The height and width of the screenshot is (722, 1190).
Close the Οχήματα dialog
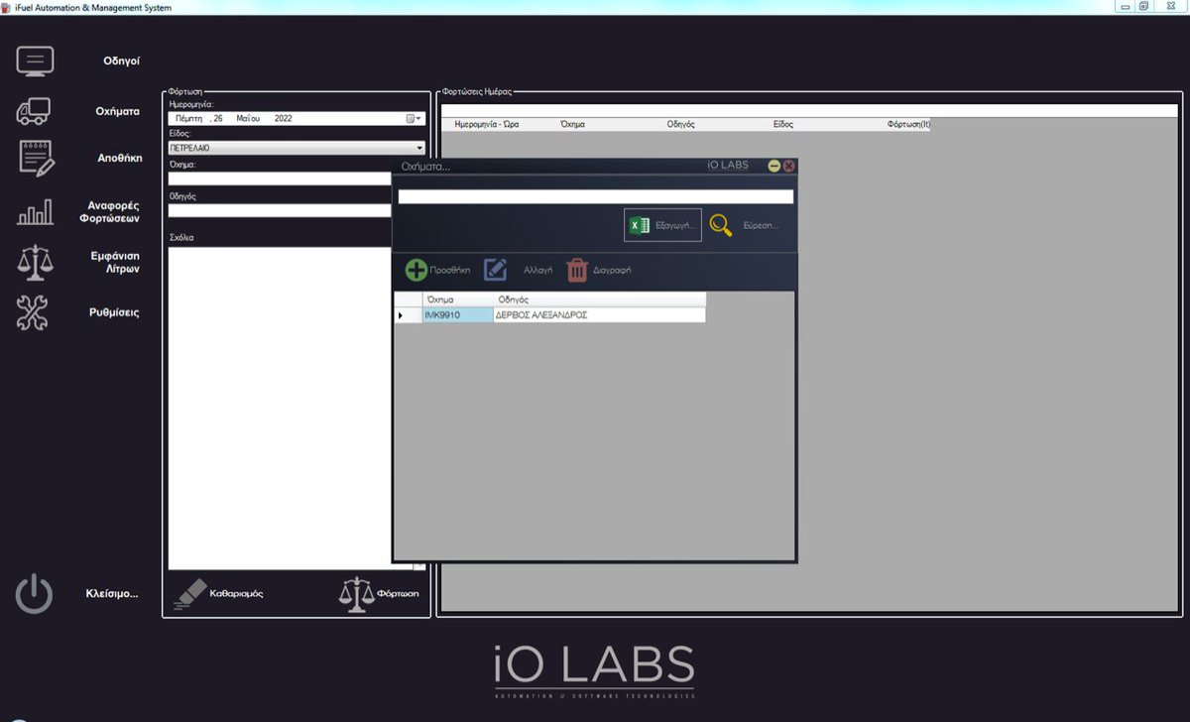[789, 166]
